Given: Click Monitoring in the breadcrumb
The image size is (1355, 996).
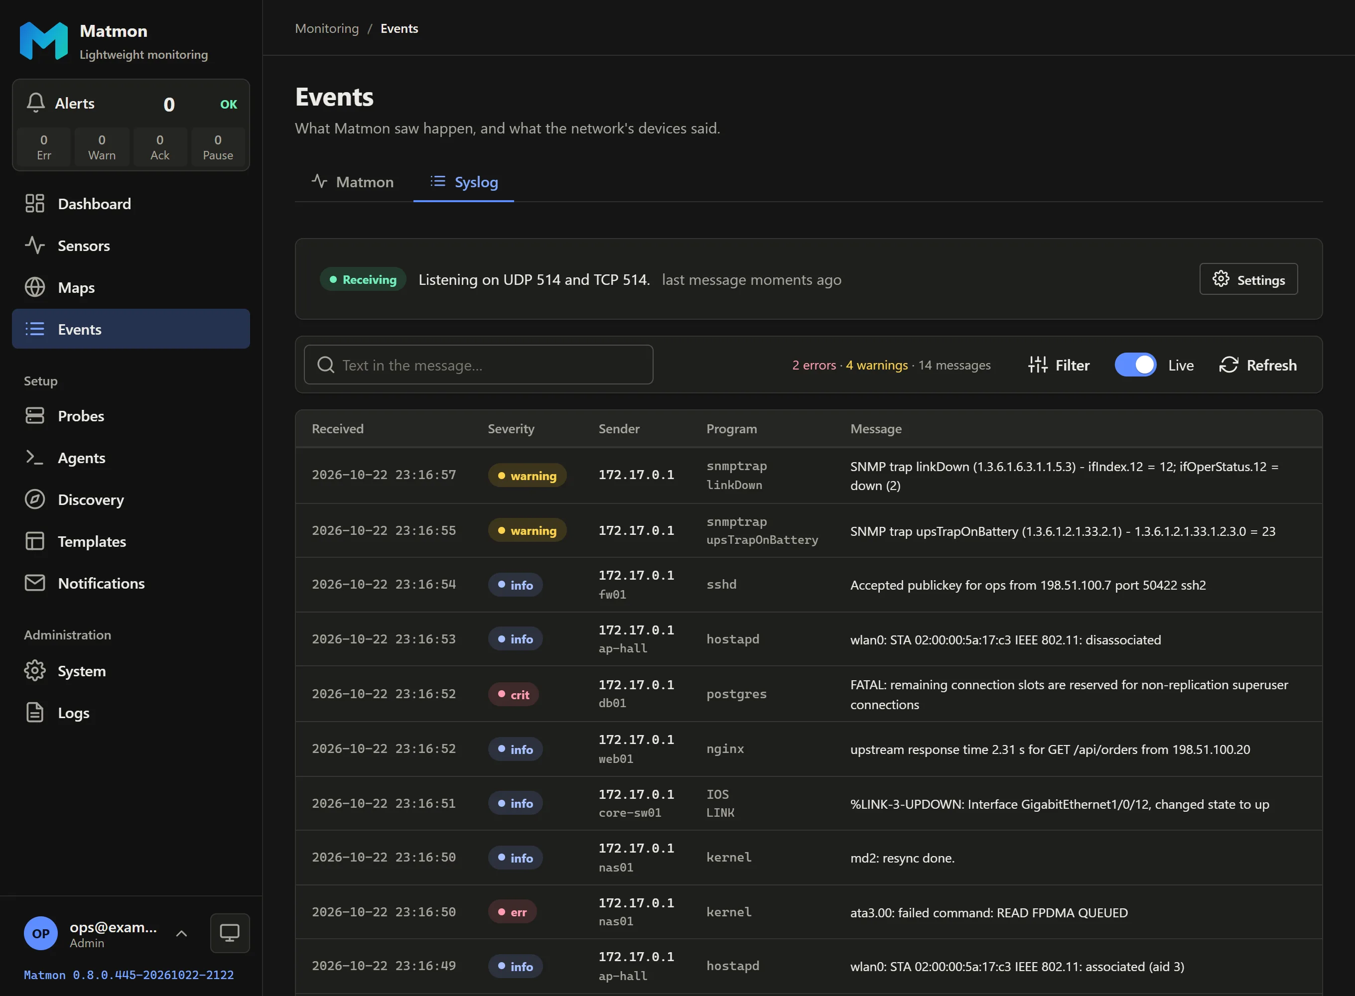Looking at the screenshot, I should click(x=327, y=28).
